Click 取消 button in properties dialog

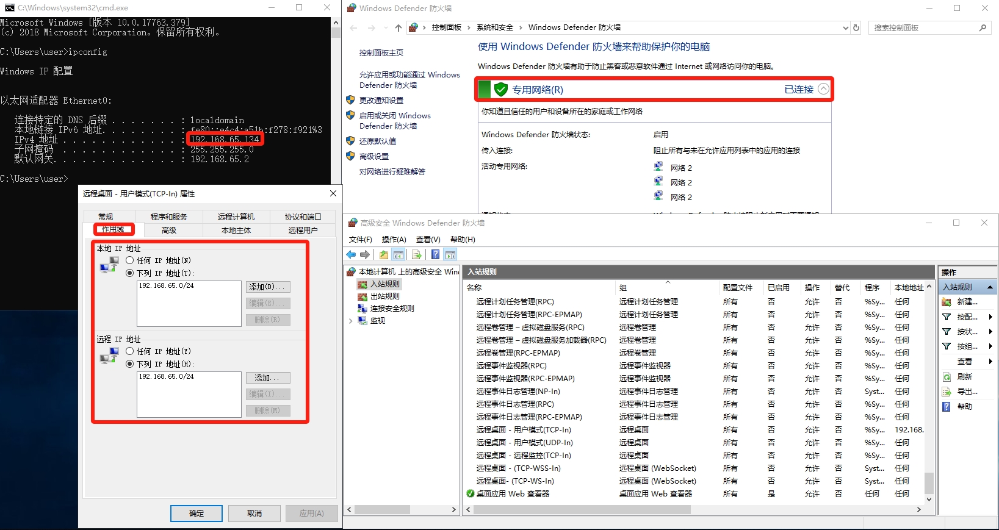[254, 514]
